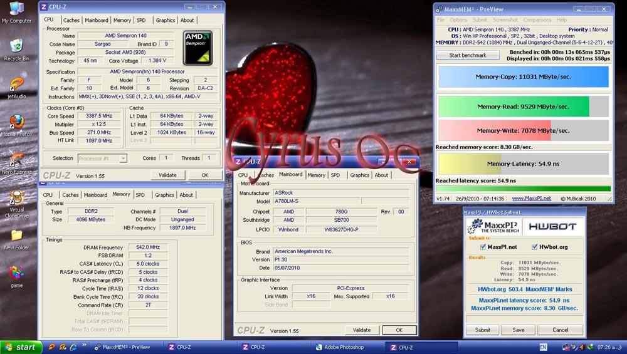The width and height of the screenshot is (627, 354).
Task: Open the game desktop icon
Action: pos(16,276)
